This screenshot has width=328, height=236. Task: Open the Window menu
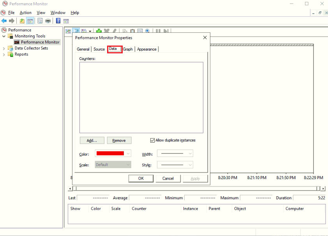pos(58,13)
